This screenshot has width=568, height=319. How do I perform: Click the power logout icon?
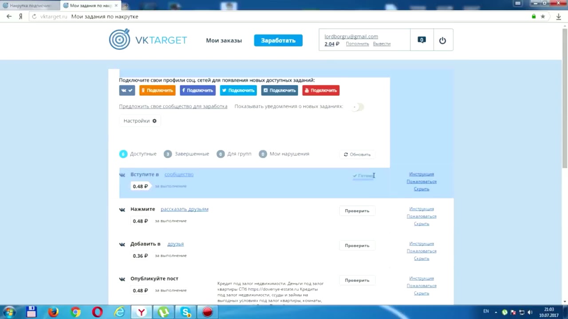(x=442, y=40)
